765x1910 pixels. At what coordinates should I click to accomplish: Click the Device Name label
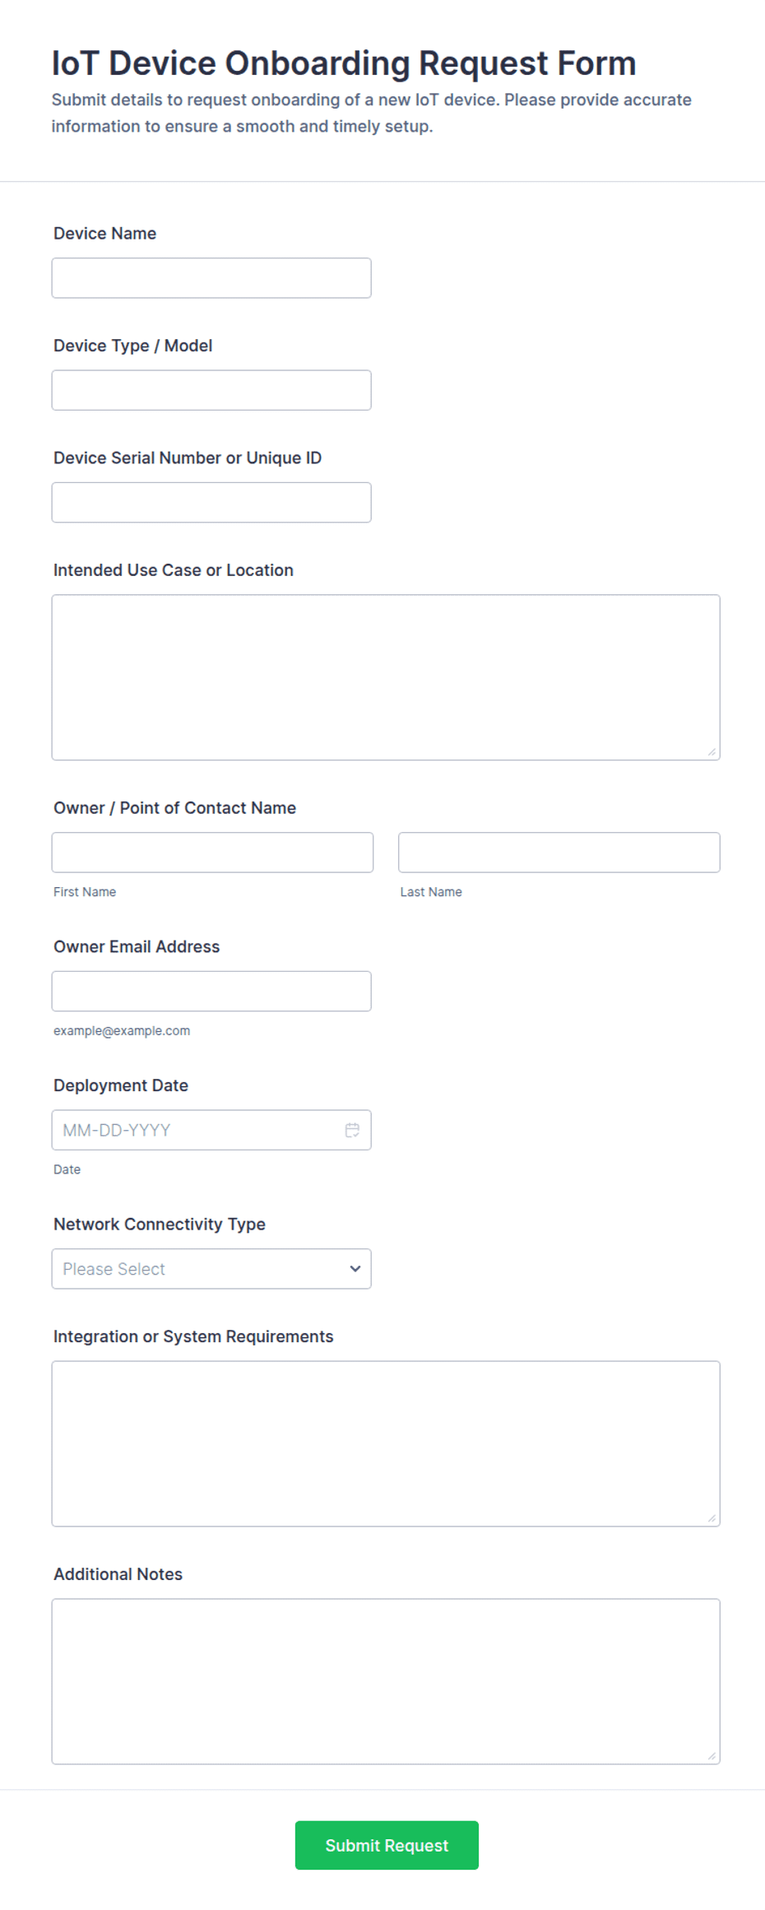click(x=104, y=233)
